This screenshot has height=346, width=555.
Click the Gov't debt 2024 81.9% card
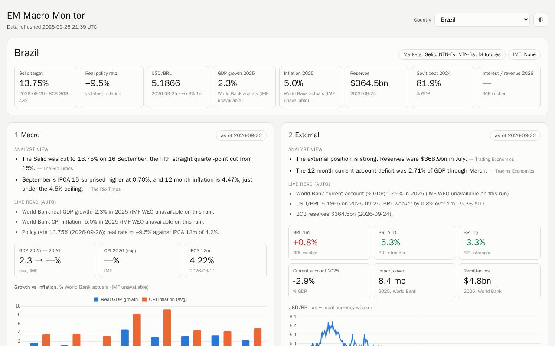click(x=443, y=87)
